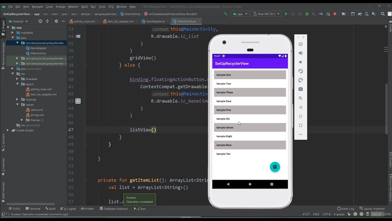This screenshot has width=392, height=221.
Task: Click list gutter icon on line 34
Action: coord(78,36)
